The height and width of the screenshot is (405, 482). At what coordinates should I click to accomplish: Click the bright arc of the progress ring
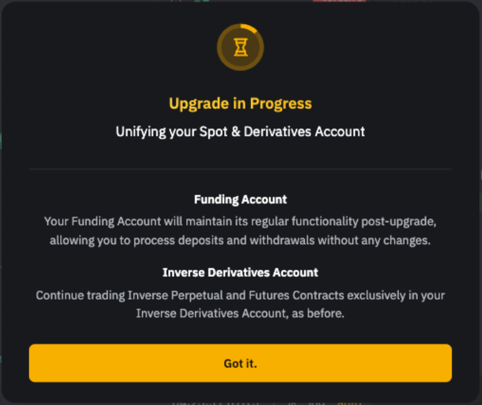tap(250, 28)
